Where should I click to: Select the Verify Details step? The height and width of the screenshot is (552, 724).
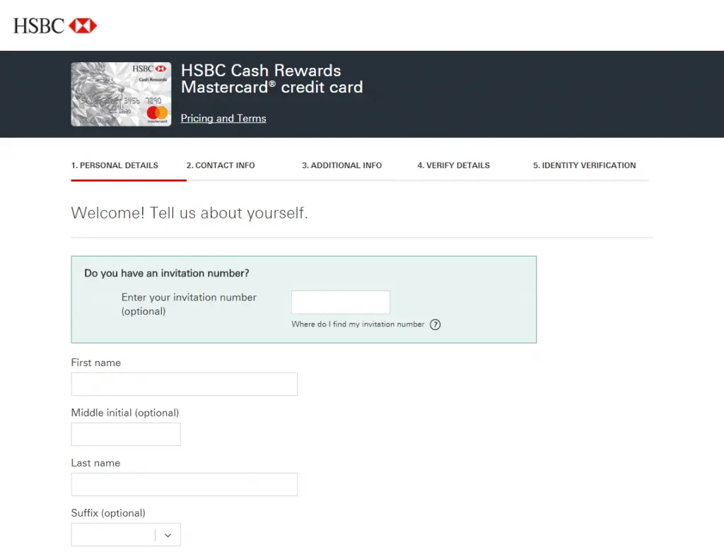point(453,165)
